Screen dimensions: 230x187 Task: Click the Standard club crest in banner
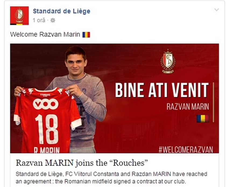(x=168, y=61)
